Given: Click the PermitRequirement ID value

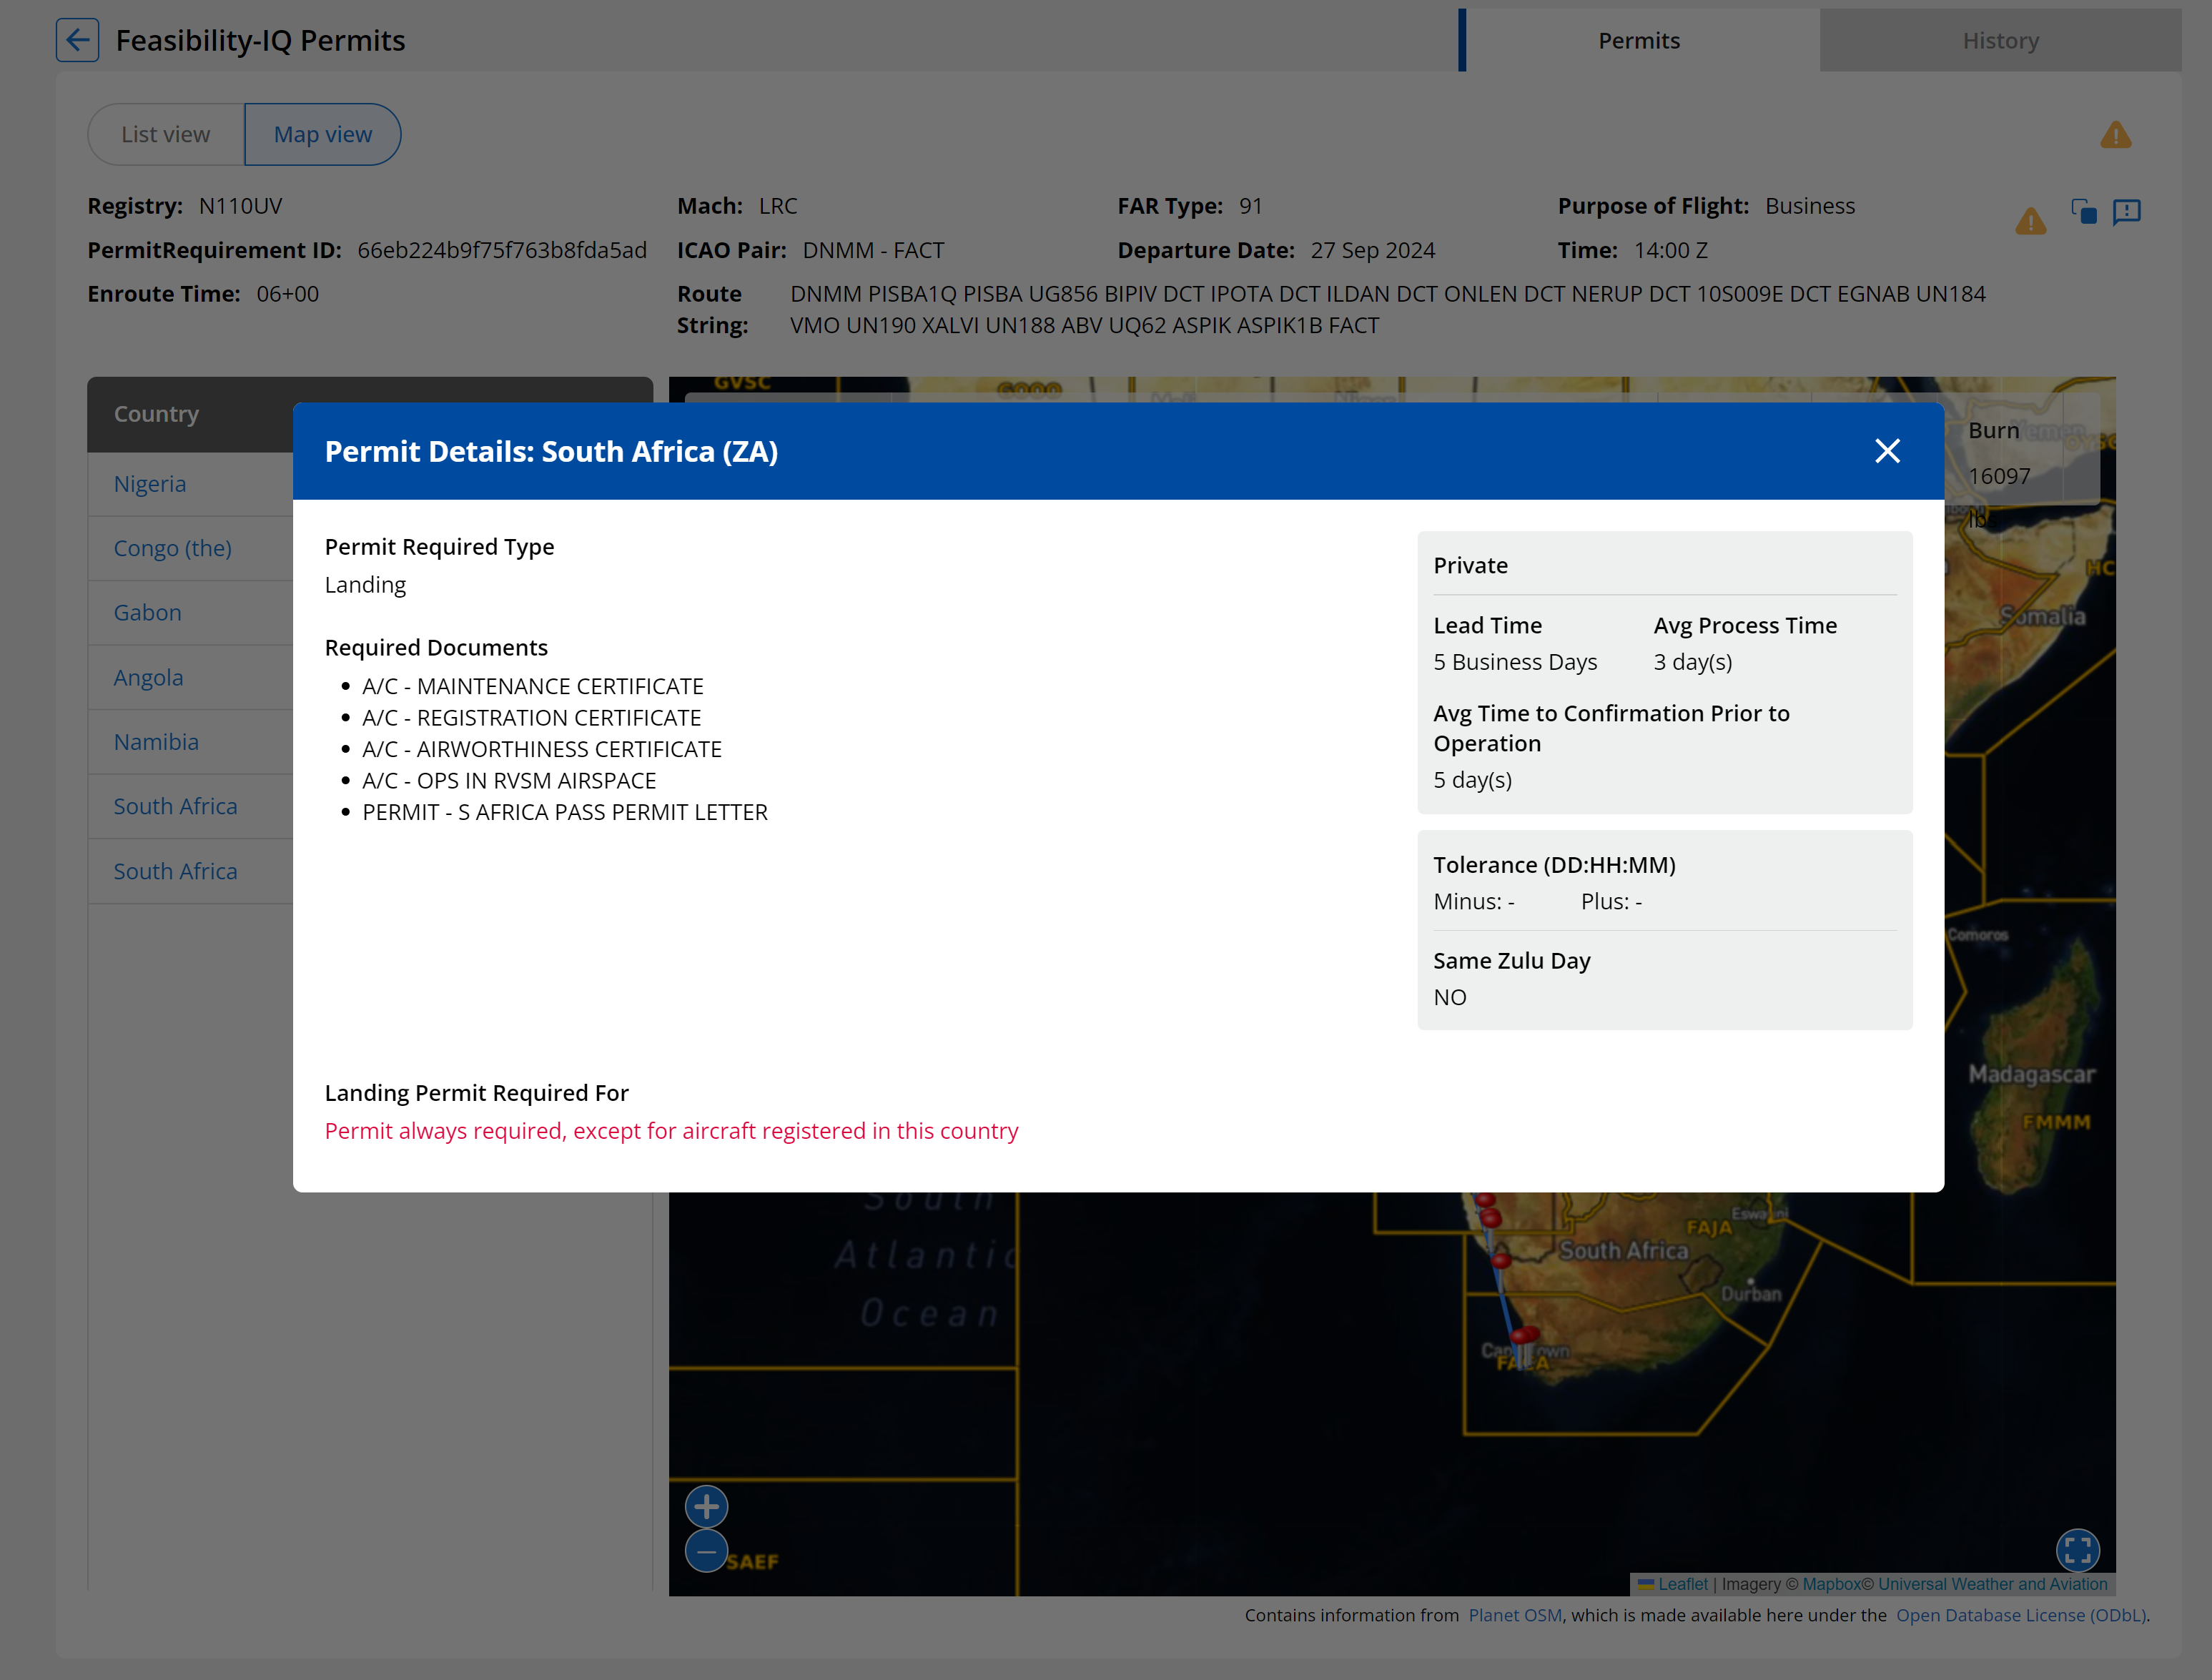Looking at the screenshot, I should pos(502,250).
